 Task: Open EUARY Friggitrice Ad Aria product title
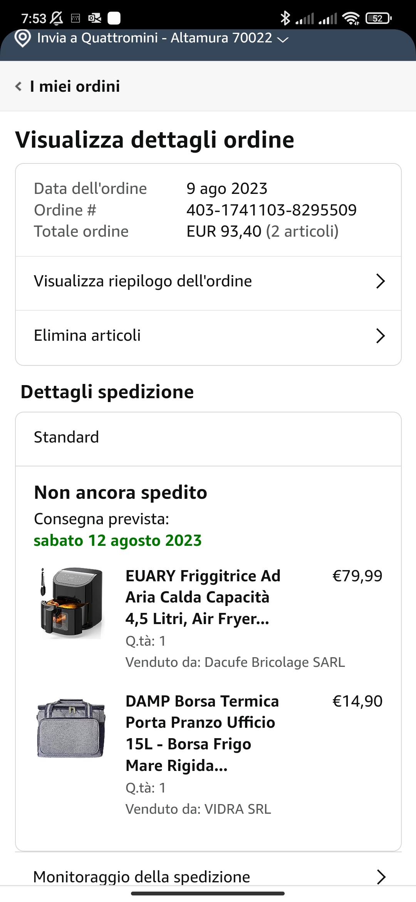(203, 597)
